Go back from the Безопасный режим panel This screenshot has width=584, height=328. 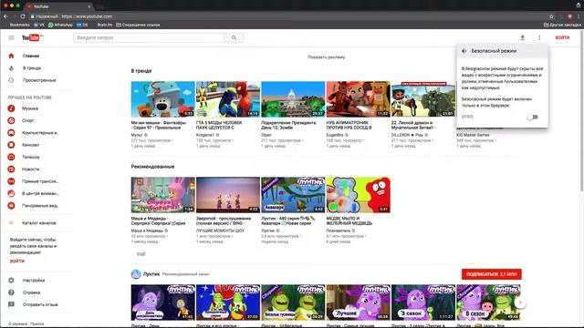(464, 51)
